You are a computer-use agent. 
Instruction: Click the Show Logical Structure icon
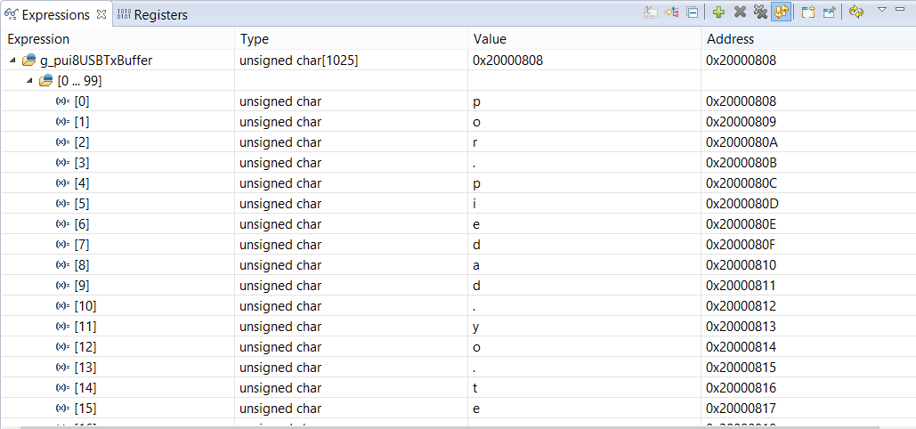[x=671, y=12]
